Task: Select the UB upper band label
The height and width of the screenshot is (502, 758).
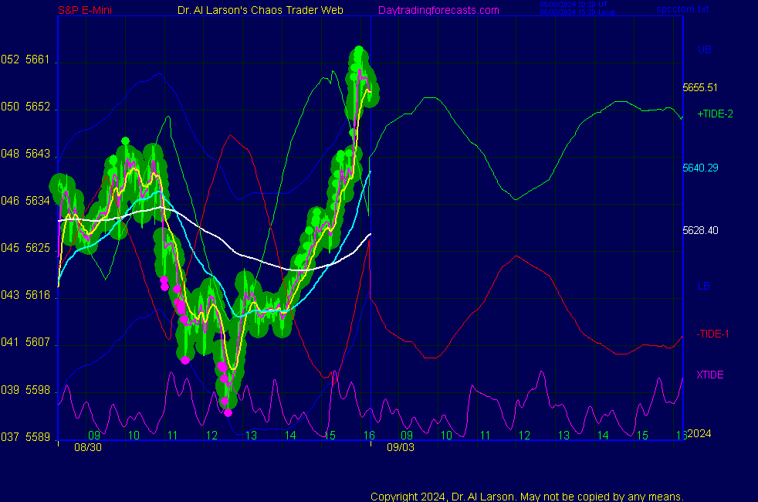Action: tap(704, 49)
